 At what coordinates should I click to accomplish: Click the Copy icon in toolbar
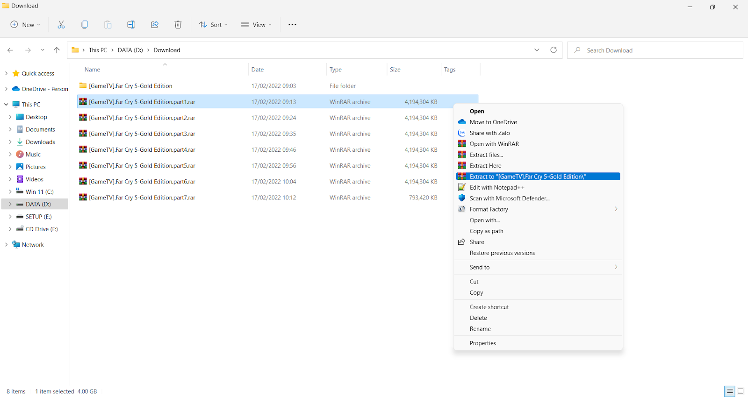tap(85, 25)
